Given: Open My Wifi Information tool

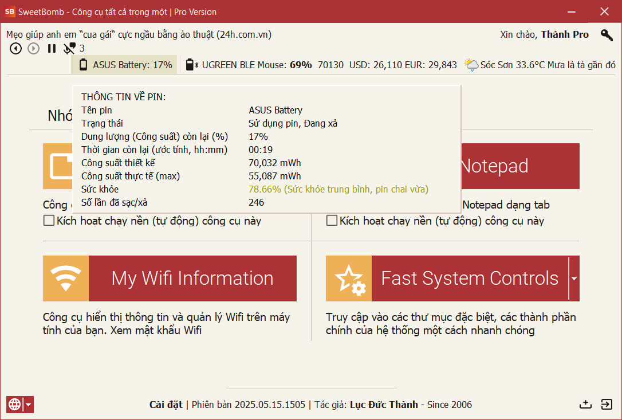Looking at the screenshot, I should (x=192, y=278).
